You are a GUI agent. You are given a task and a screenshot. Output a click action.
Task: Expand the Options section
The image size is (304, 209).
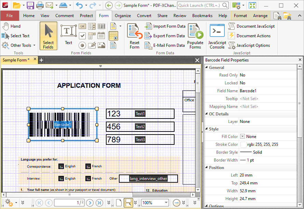(x=206, y=206)
